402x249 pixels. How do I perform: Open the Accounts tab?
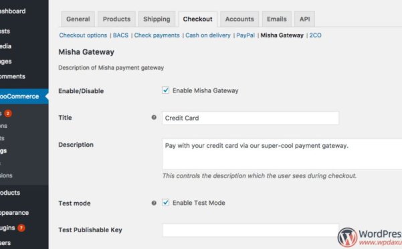tap(239, 19)
